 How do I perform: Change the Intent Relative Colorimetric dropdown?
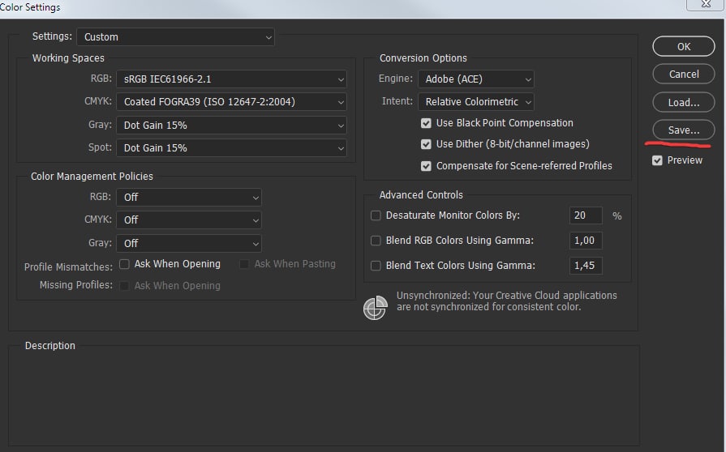click(476, 102)
